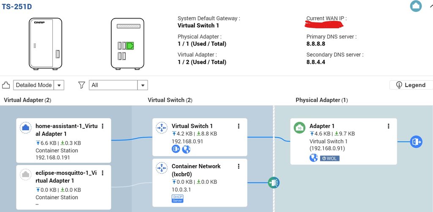The image size is (433, 212).
Task: Click the Physical Adapter (1) column header
Action: coord(322,100)
